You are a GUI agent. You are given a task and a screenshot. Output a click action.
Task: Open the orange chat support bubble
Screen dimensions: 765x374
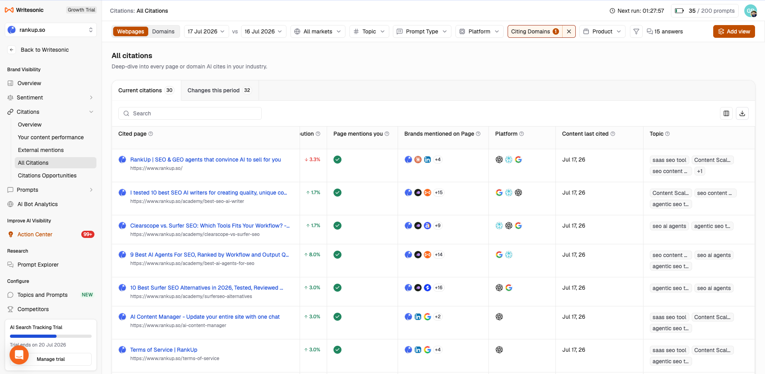click(19, 355)
